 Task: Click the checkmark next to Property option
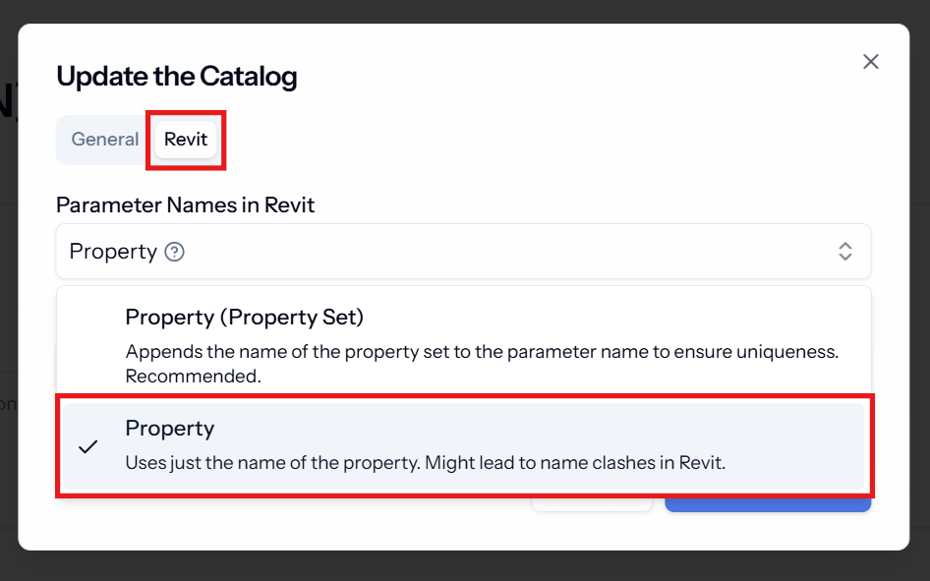tap(88, 446)
